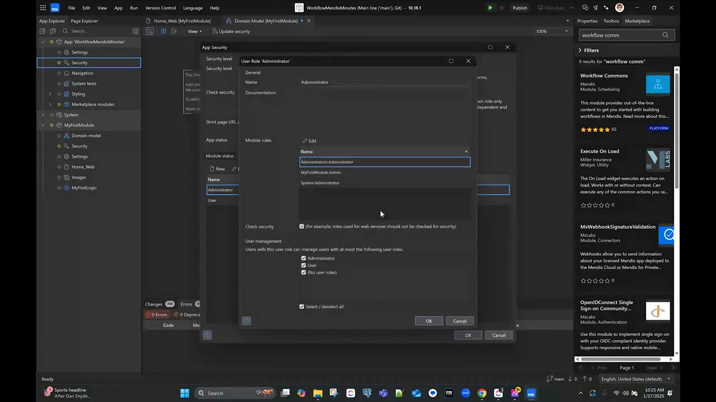Select the entity tool in domain model toolbar
Image resolution: width=716 pixels, height=402 pixels.
tap(163, 31)
